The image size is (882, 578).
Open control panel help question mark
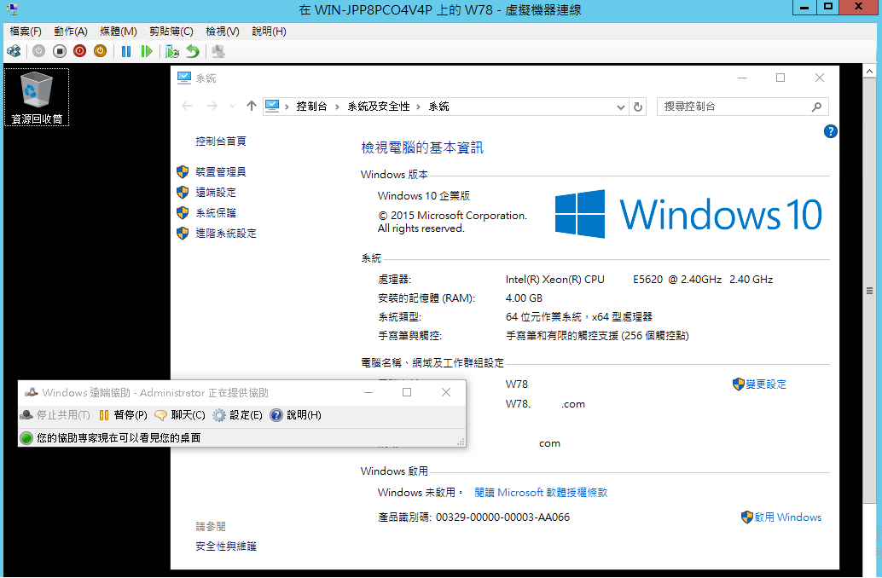(830, 131)
